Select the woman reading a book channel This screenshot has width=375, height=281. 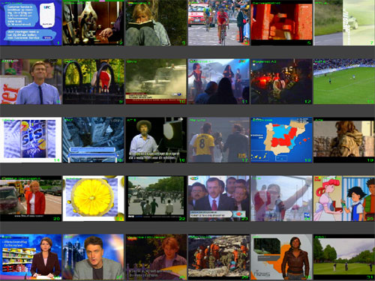[x=156, y=22]
